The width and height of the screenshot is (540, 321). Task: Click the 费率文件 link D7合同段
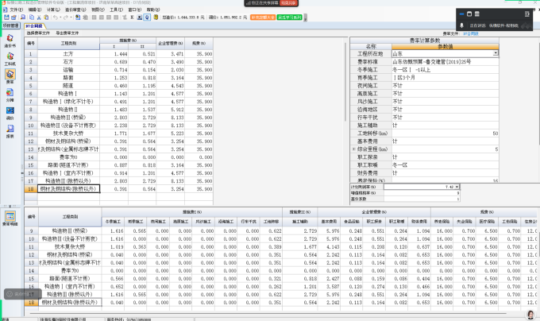tap(471, 33)
